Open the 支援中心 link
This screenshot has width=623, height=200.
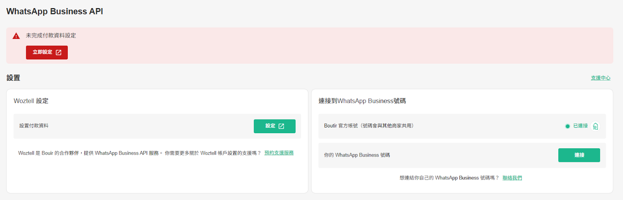[600, 78]
